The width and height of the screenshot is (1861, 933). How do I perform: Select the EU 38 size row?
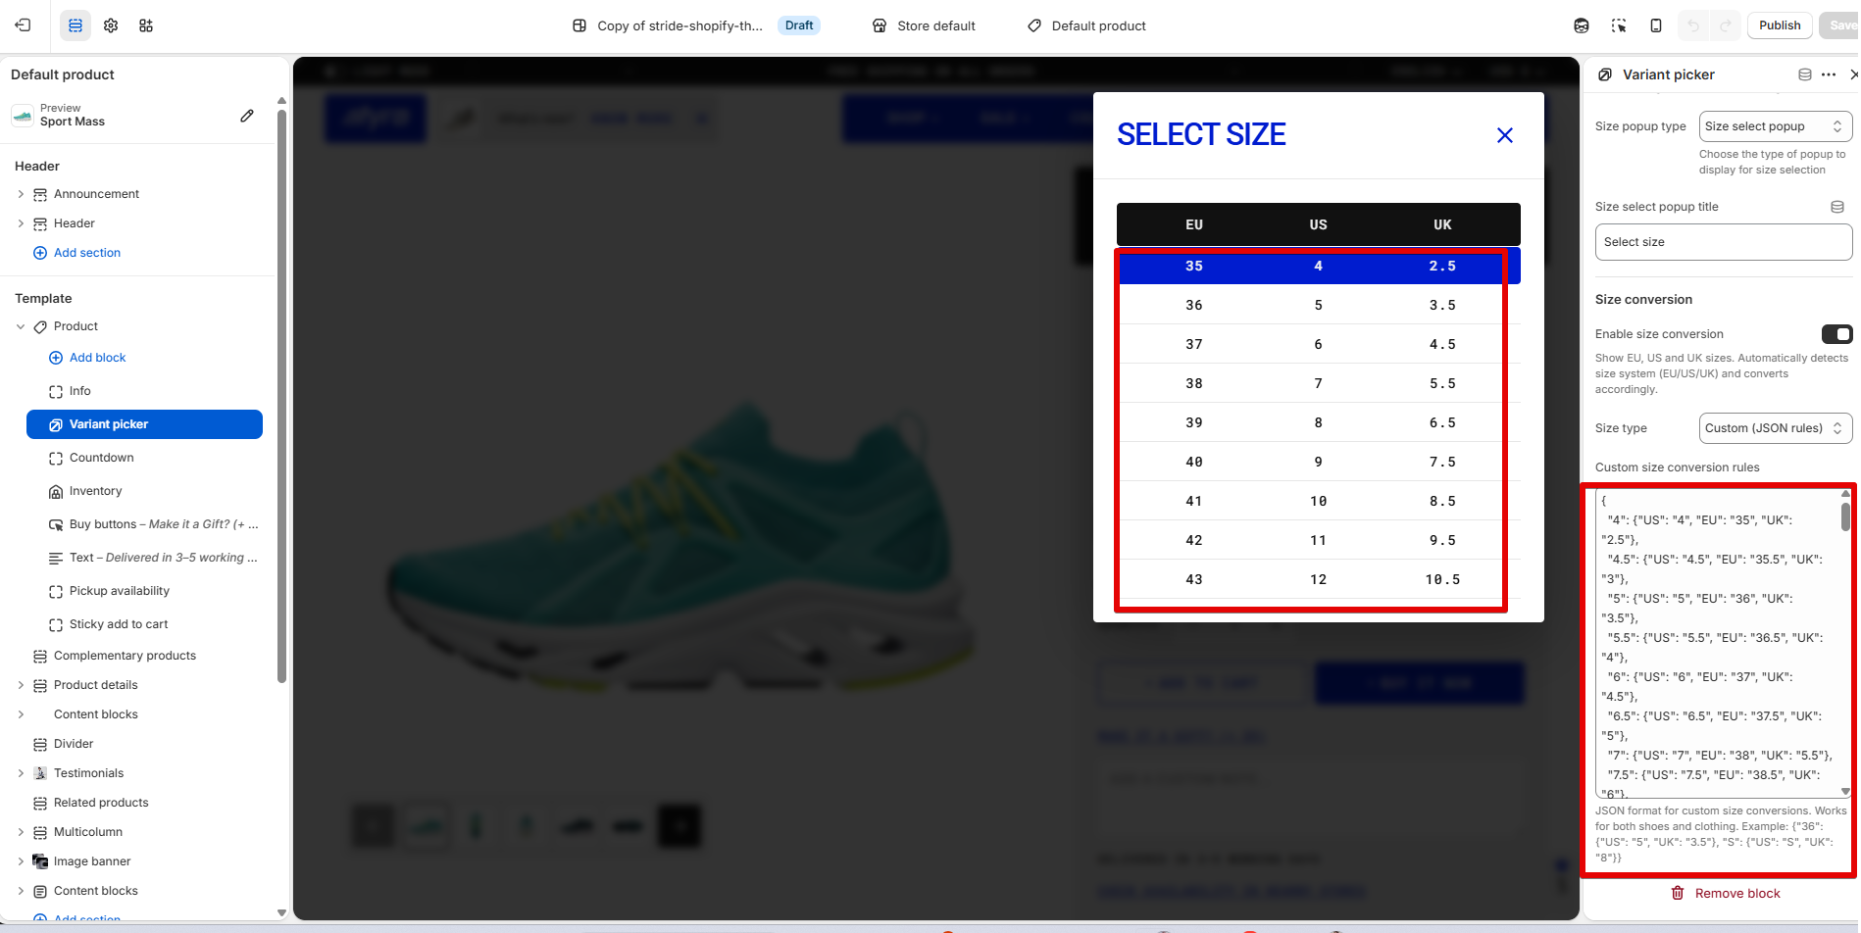[x=1319, y=383]
